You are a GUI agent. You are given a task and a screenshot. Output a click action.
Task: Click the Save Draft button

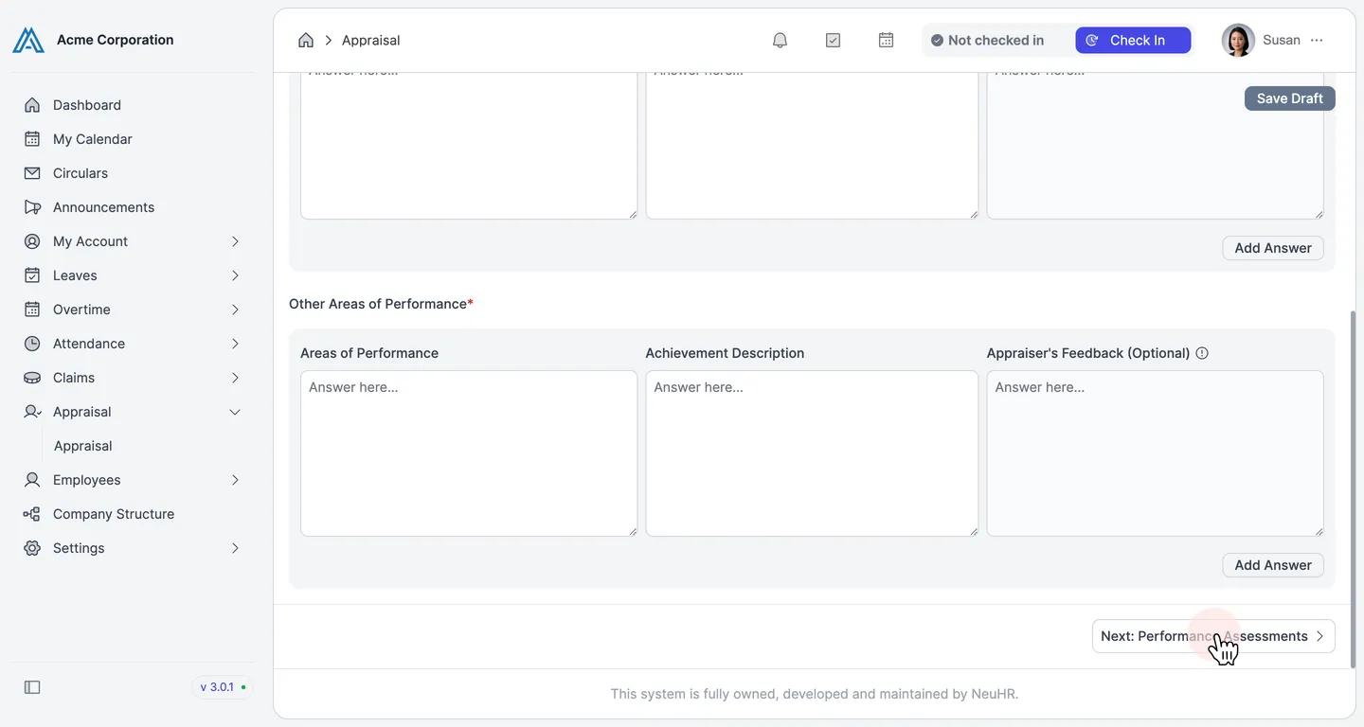click(1289, 98)
